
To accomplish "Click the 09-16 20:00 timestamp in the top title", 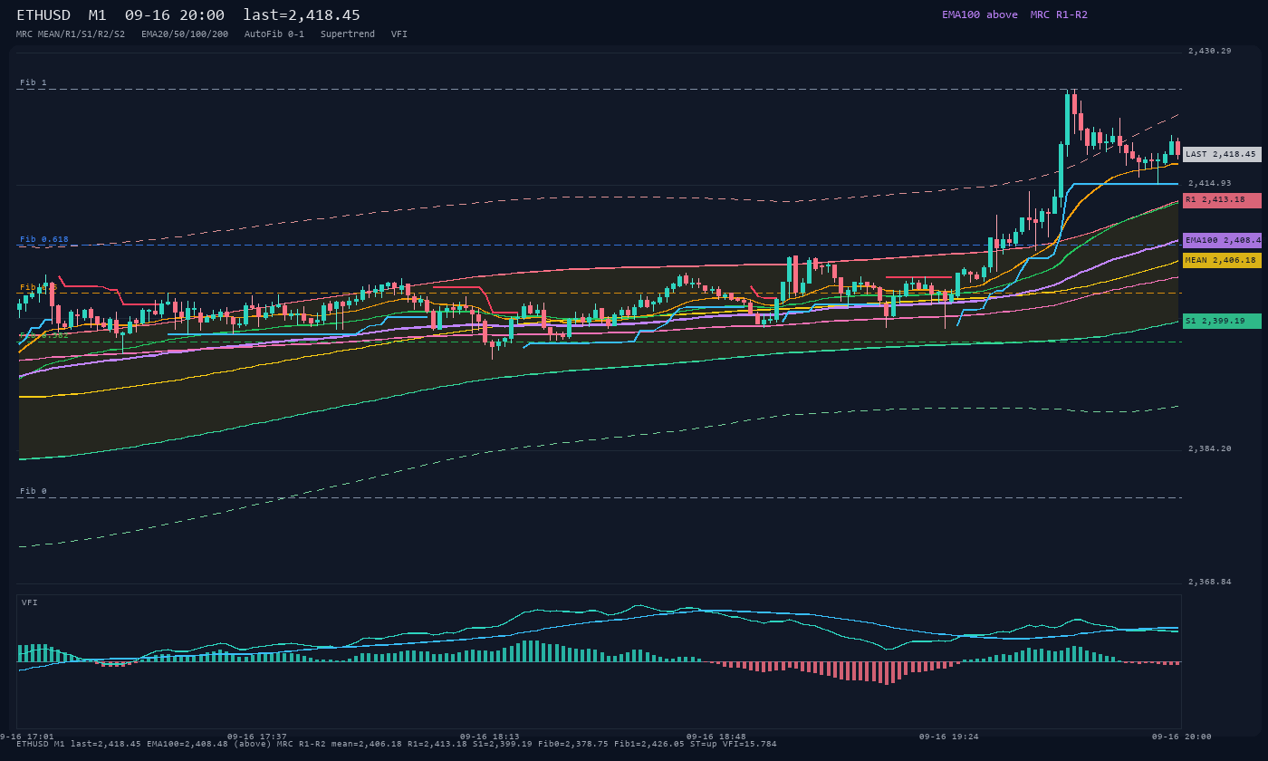I will coord(175,15).
